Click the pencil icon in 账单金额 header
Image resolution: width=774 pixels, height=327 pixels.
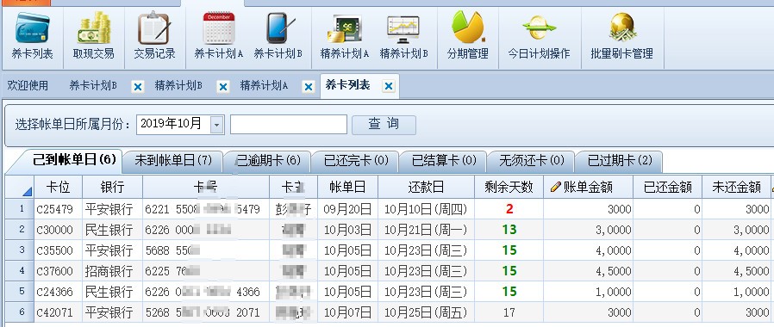(555, 187)
